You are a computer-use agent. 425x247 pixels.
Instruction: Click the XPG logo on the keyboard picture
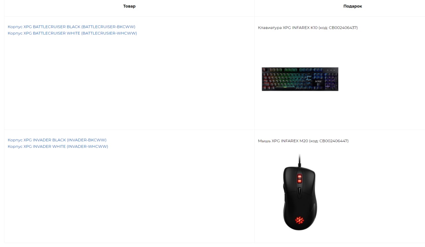pyautogui.click(x=318, y=81)
